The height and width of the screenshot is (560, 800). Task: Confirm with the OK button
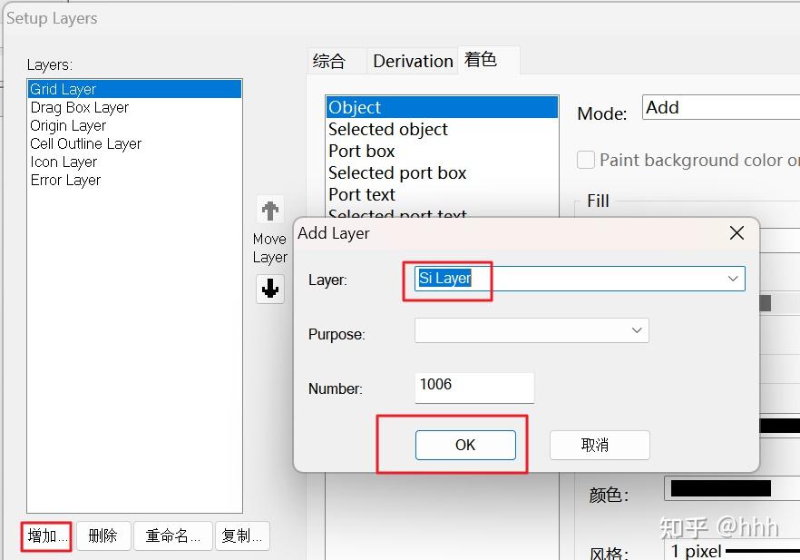point(464,445)
